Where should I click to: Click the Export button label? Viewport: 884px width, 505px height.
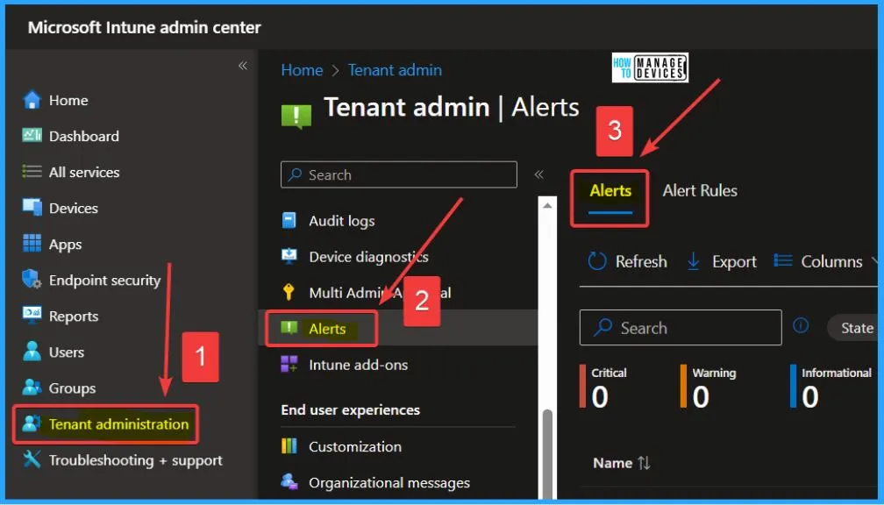[x=734, y=261]
